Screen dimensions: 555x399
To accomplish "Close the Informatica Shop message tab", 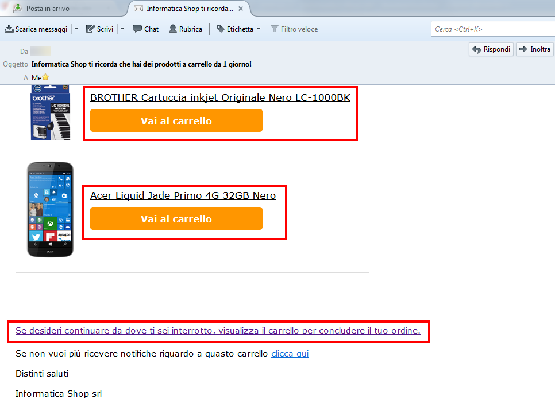I will point(241,9).
